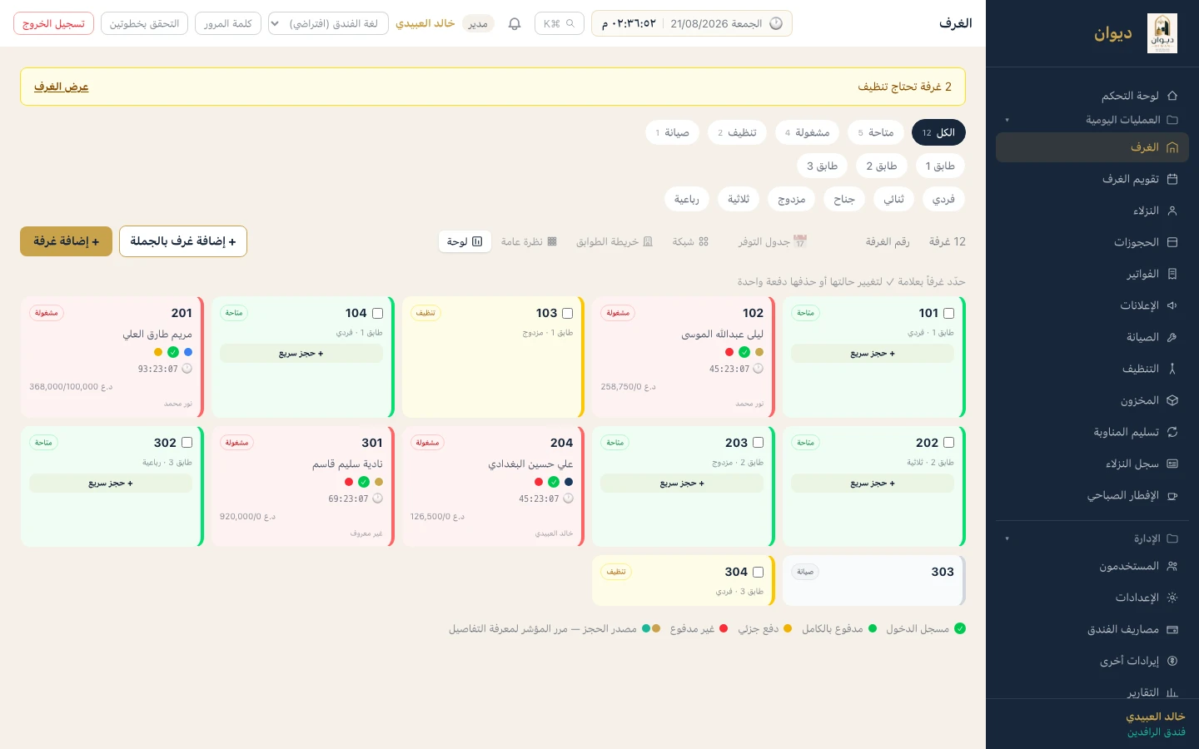Click the shift handover icon in sidebar
Image resolution: width=1199 pixels, height=749 pixels.
pos(1172,432)
